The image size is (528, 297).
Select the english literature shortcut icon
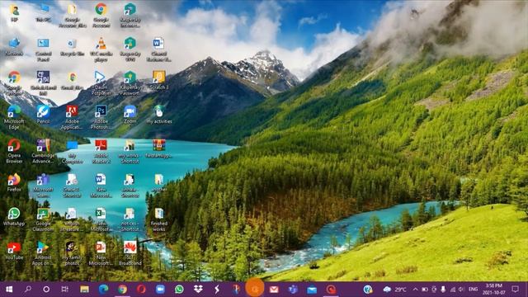tap(72, 219)
